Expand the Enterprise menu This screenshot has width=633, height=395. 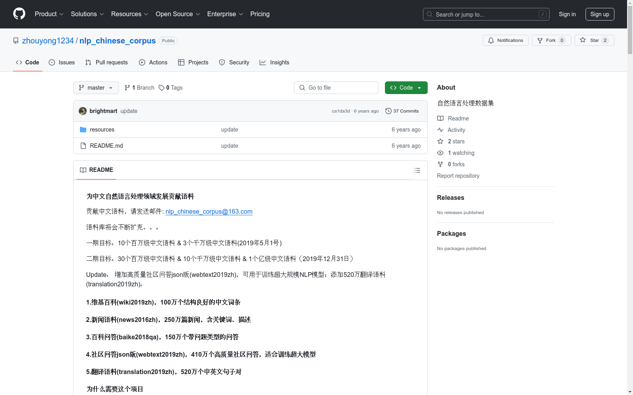click(225, 14)
